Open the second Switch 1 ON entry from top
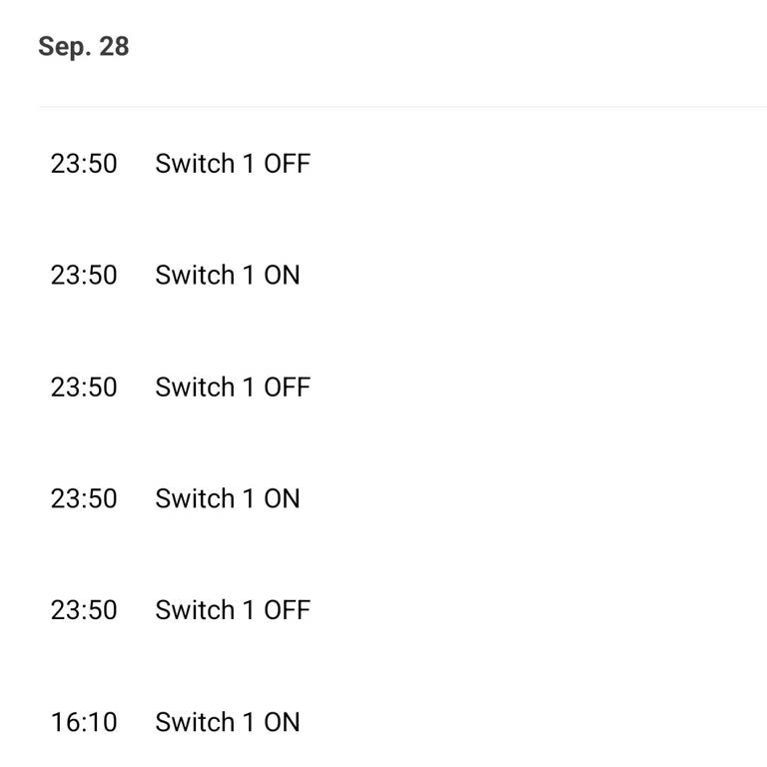The width and height of the screenshot is (767, 767). click(x=228, y=499)
